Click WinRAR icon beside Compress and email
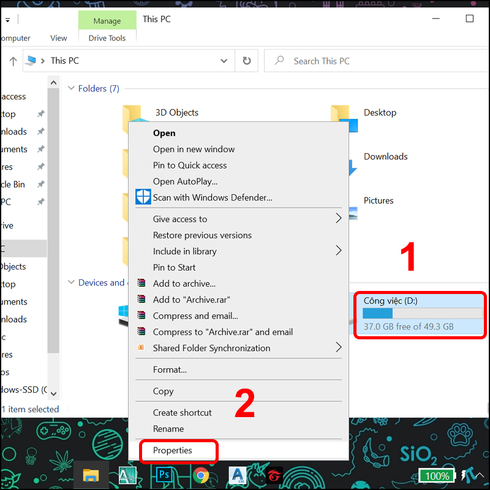Viewport: 490px width, 490px height. (x=141, y=315)
